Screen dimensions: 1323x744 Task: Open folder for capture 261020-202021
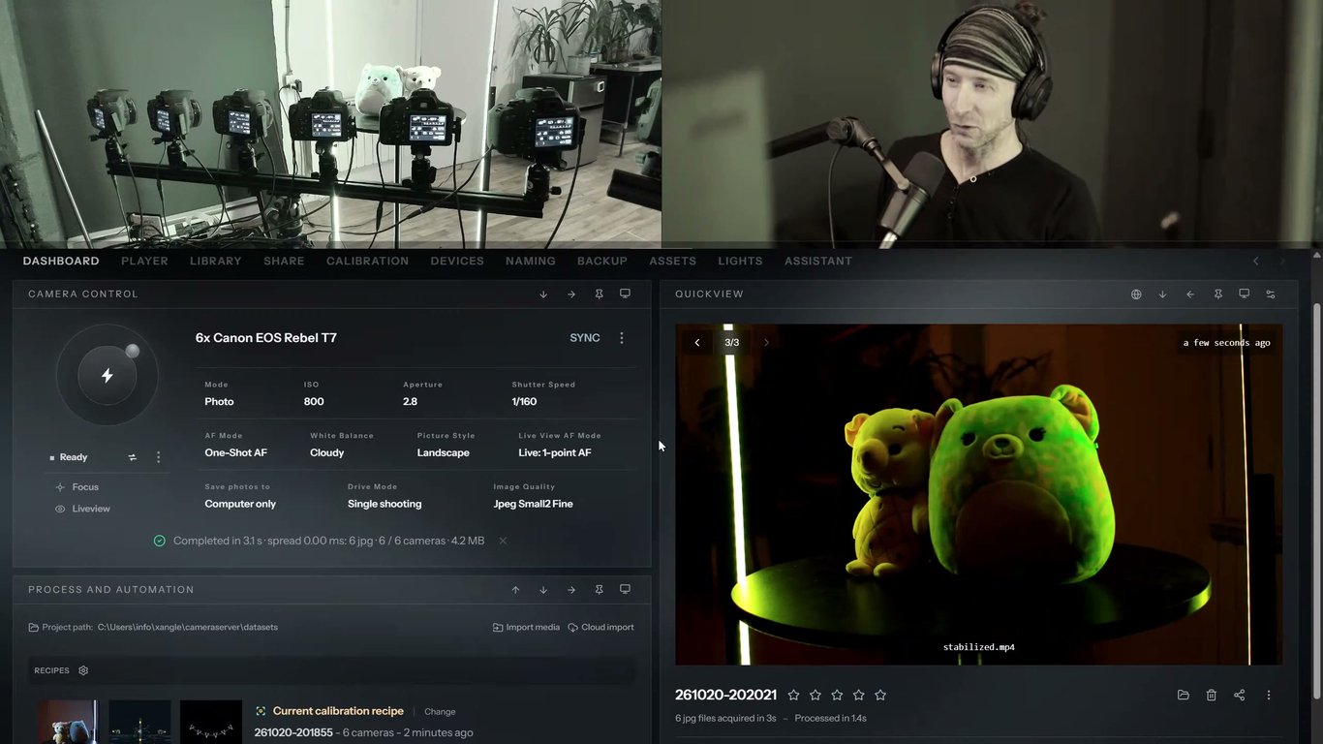(x=1183, y=695)
